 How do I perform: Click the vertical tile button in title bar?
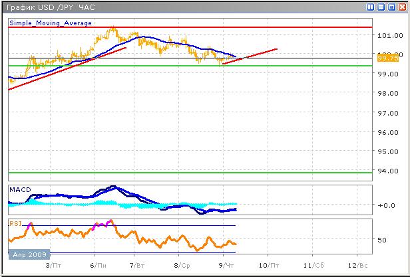pos(370,7)
